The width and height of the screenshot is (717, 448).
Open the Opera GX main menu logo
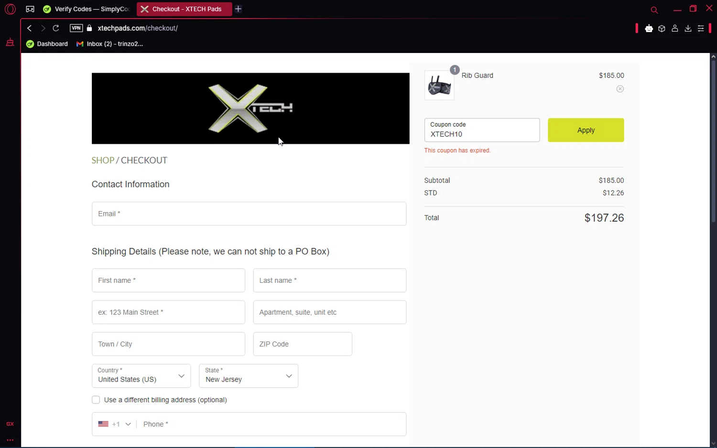[x=10, y=9]
